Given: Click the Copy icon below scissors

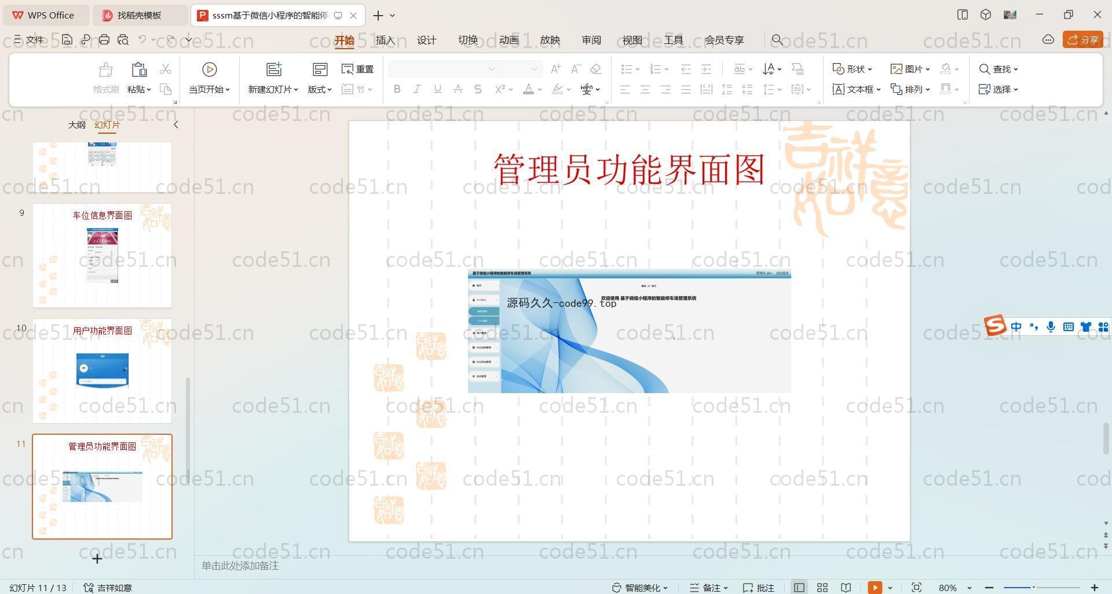Looking at the screenshot, I should [166, 89].
